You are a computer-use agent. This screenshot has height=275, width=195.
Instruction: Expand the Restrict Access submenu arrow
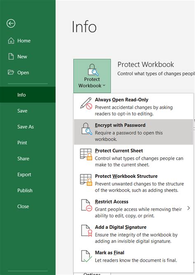(x=188, y=208)
